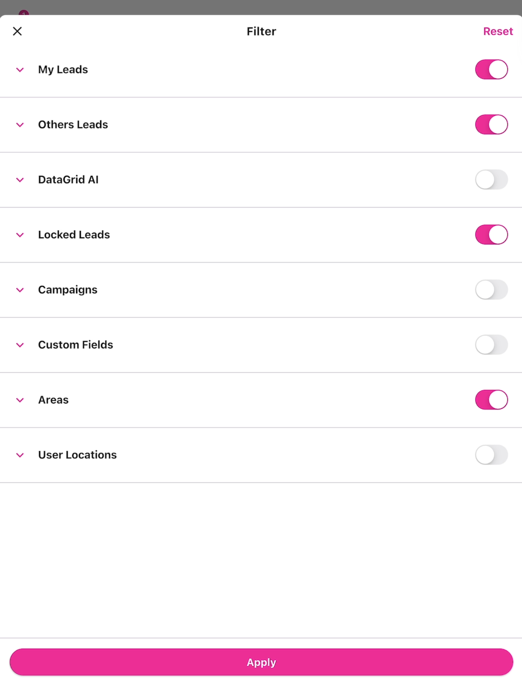Disable the Areas filter toggle

click(491, 400)
